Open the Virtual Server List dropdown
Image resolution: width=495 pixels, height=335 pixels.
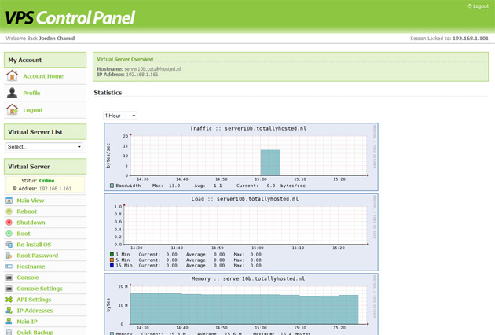(x=44, y=147)
